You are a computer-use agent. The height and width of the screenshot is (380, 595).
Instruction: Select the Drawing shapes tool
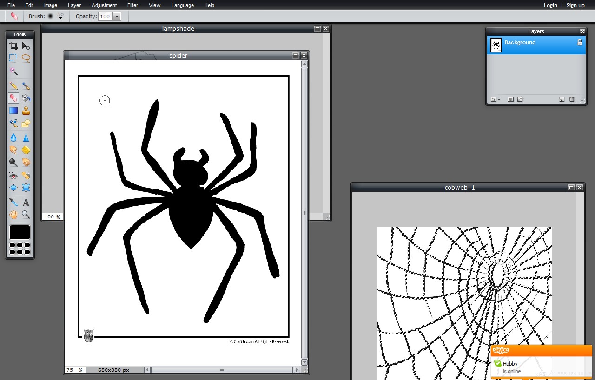tap(26, 124)
